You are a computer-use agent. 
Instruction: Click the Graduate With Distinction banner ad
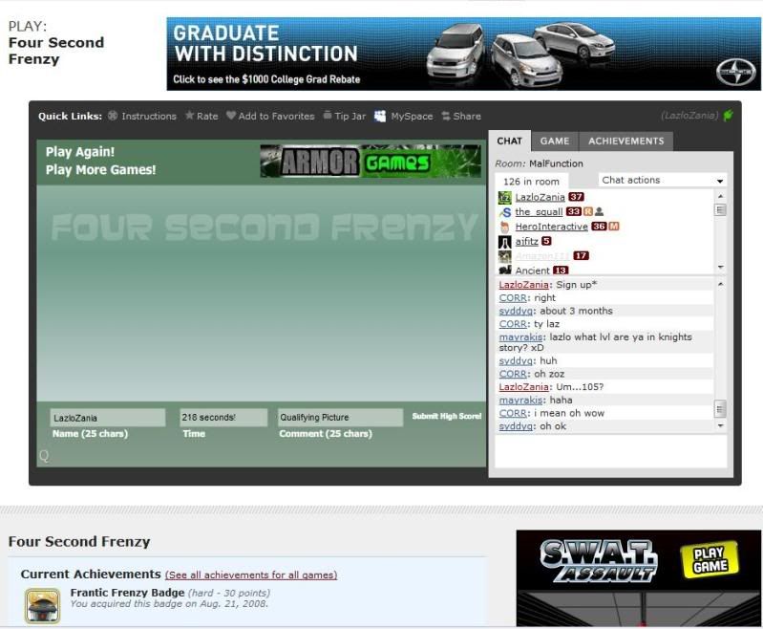[x=463, y=54]
